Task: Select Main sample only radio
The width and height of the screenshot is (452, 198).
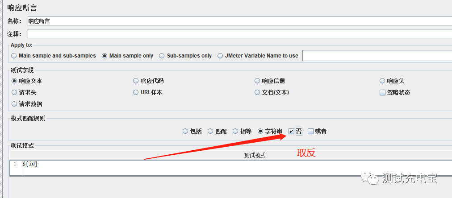Action: tap(105, 56)
